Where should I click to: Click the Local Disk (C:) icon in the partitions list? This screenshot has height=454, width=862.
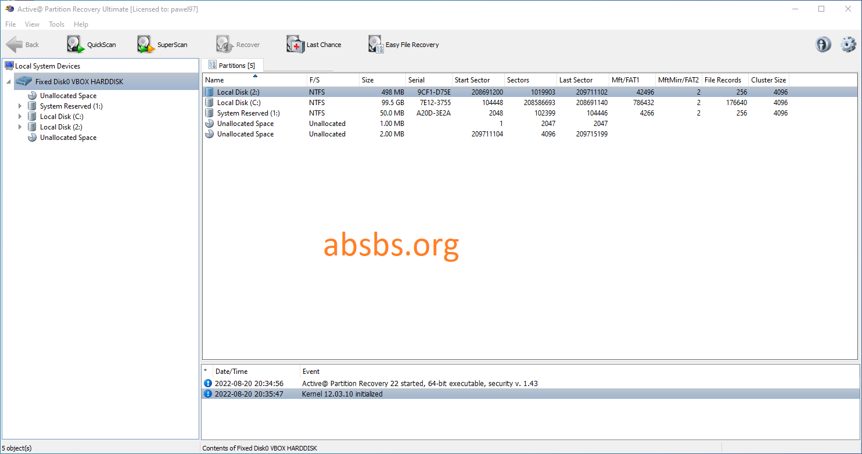coord(209,103)
